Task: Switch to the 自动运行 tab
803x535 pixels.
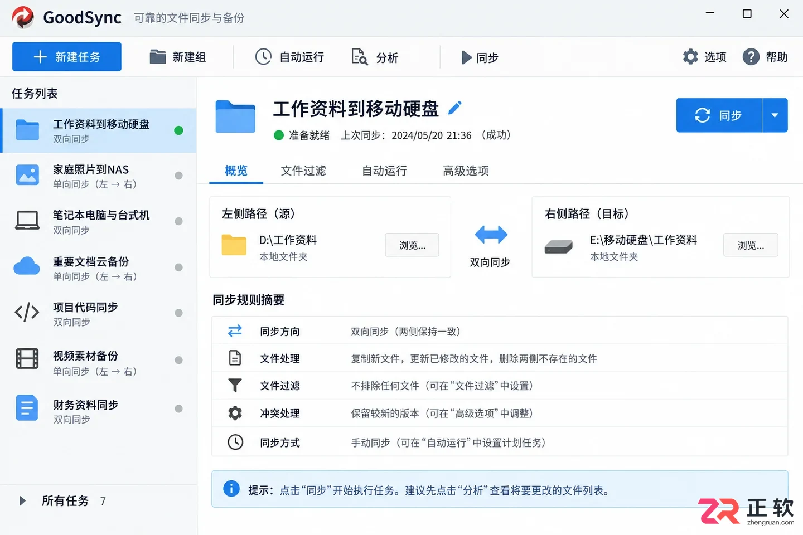Action: pyautogui.click(x=384, y=171)
